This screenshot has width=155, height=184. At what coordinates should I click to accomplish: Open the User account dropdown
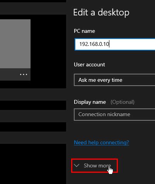114,80
